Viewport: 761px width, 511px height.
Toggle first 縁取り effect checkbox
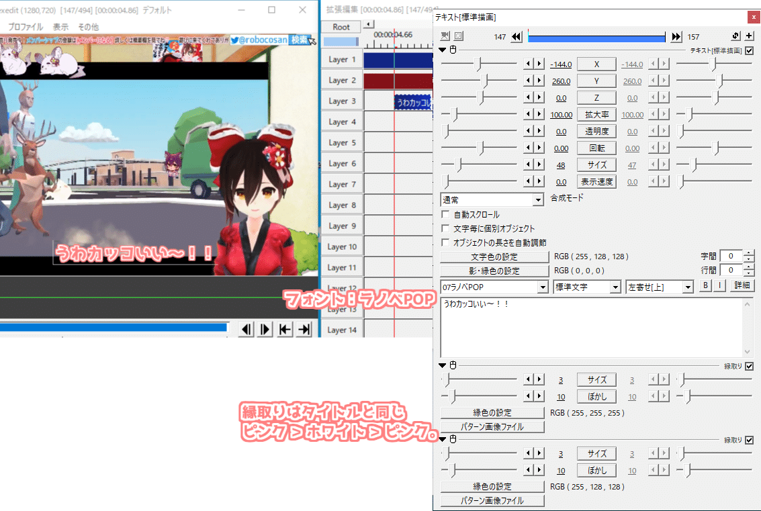click(750, 366)
